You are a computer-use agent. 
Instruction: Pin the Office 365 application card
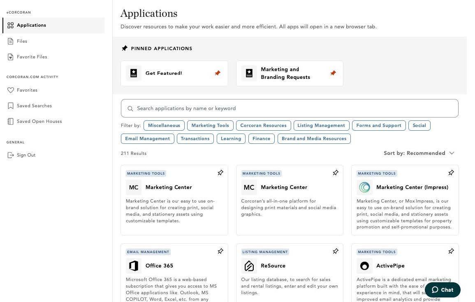point(220,251)
